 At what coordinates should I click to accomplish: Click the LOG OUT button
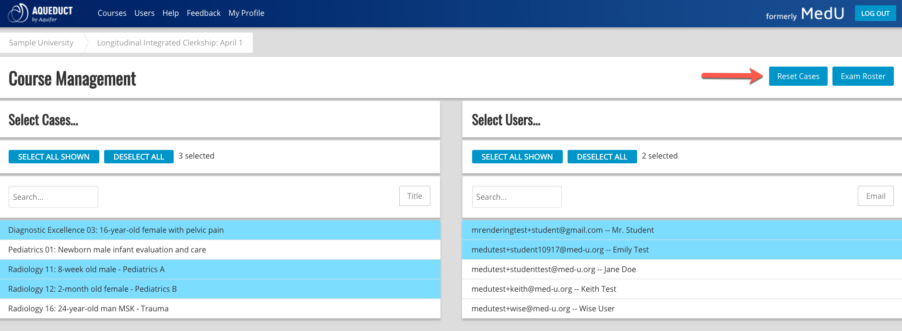(875, 13)
